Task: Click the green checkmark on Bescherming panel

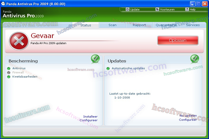Action: pyautogui.click(x=95, y=58)
